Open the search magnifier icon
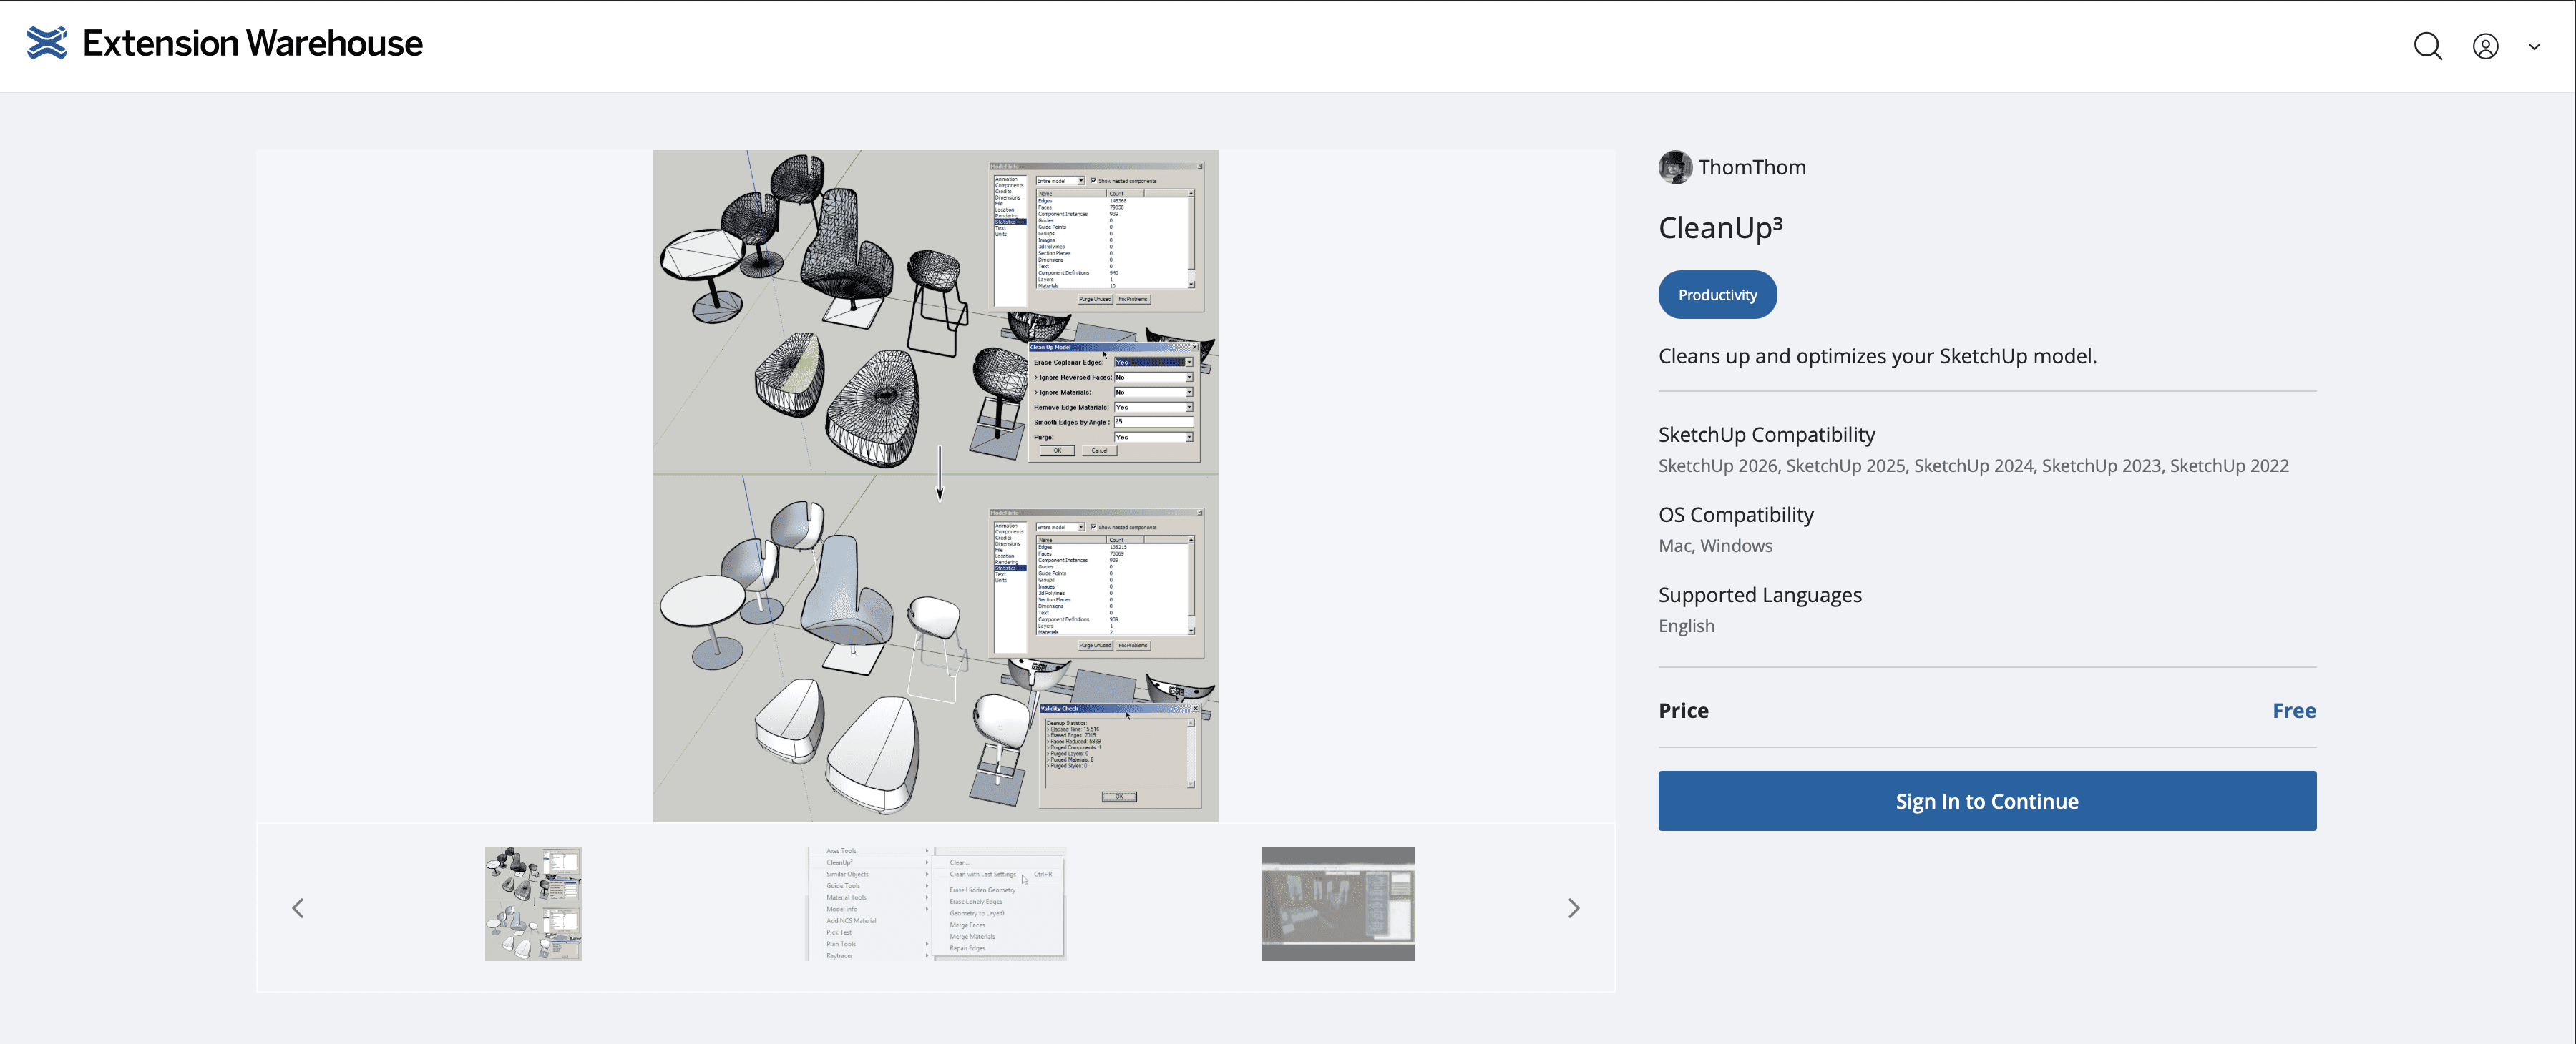2576x1044 pixels. (x=2427, y=46)
